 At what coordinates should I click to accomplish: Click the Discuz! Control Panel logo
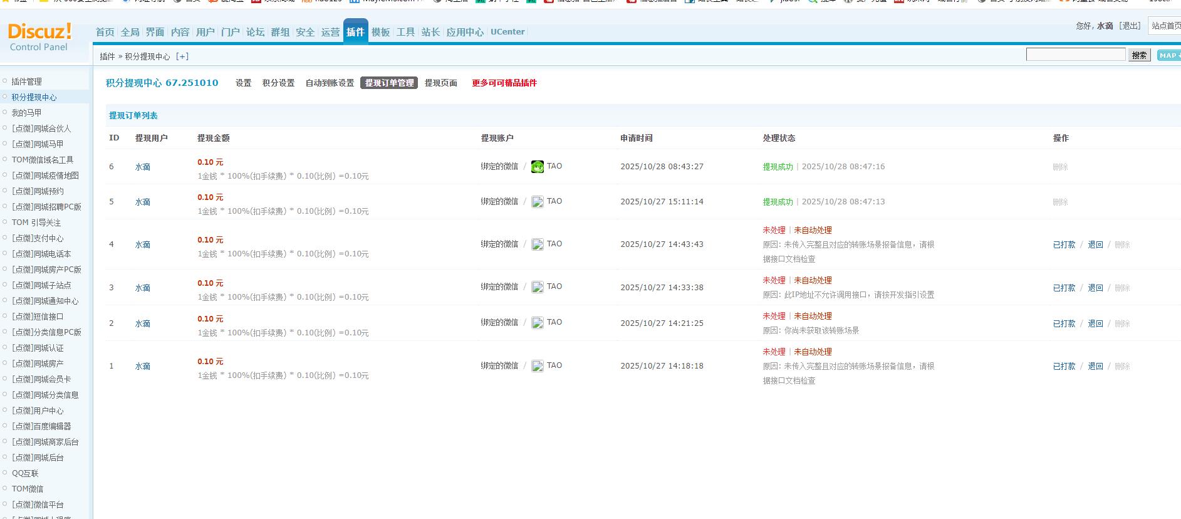click(x=39, y=37)
